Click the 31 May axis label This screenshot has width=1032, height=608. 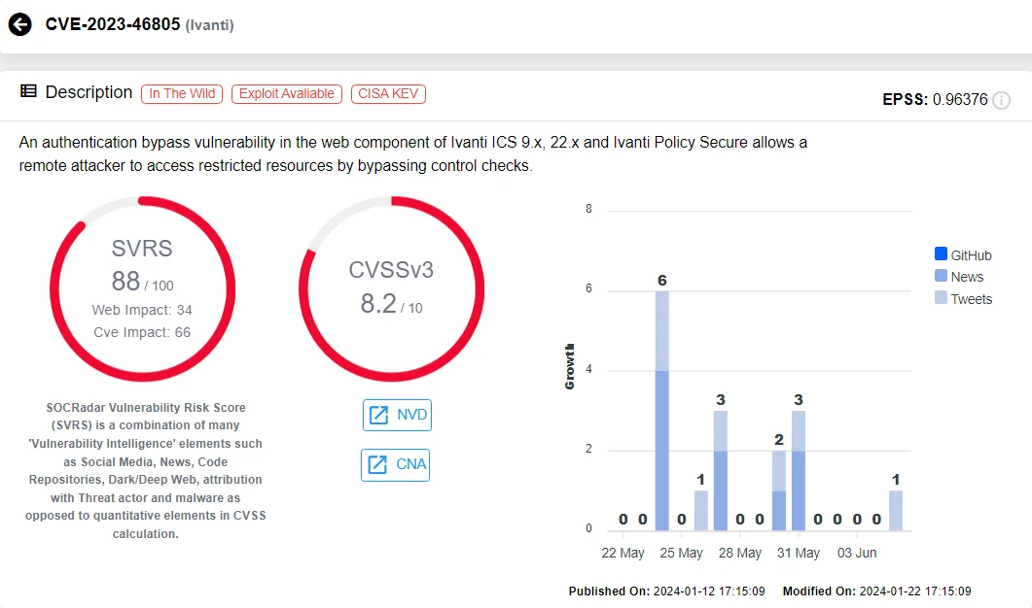coord(799,553)
